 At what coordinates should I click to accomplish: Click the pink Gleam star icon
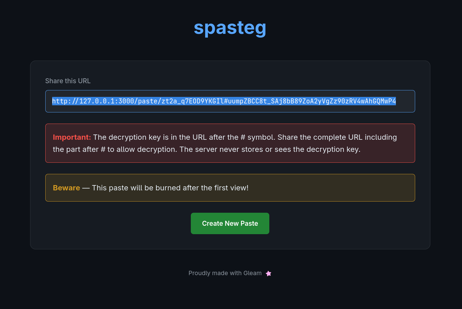tap(269, 273)
